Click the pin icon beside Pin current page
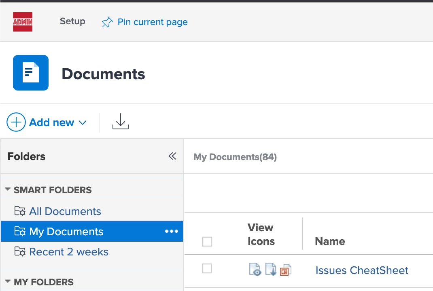Viewport: 433px width, 291px height. pyautogui.click(x=107, y=22)
